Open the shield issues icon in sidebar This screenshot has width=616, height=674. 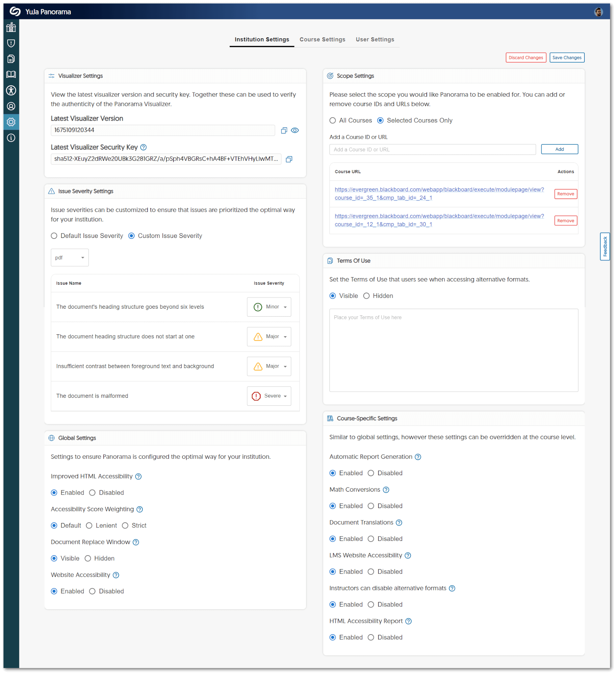(11, 43)
